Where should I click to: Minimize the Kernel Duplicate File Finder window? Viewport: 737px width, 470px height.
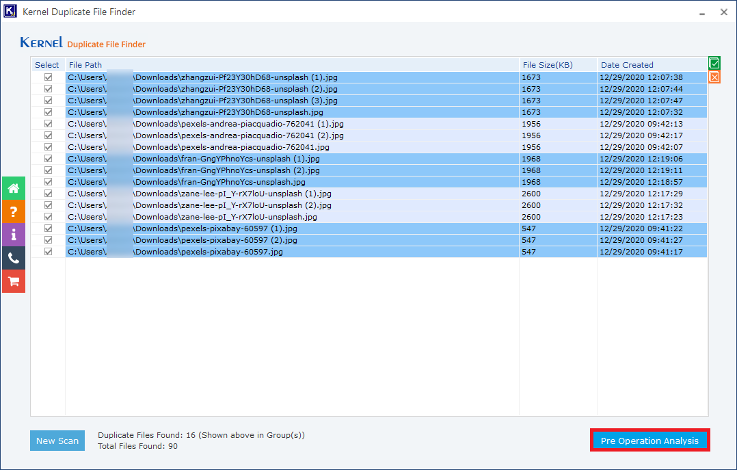click(701, 13)
